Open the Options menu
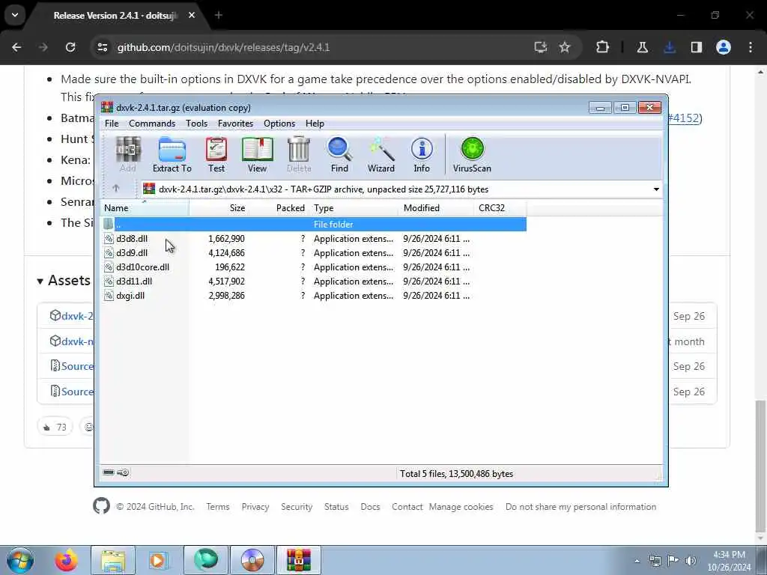 (x=279, y=124)
